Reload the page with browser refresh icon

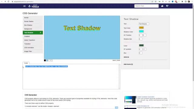click(8, 2)
